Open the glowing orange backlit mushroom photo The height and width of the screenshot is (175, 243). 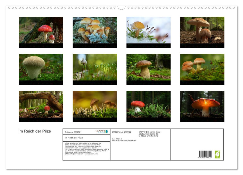tap(202, 104)
